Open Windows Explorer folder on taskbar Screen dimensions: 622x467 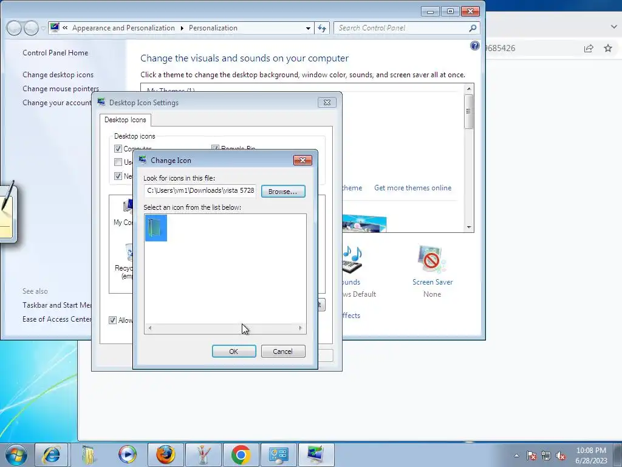click(89, 455)
